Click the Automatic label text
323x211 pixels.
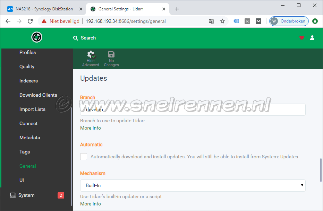click(91, 144)
